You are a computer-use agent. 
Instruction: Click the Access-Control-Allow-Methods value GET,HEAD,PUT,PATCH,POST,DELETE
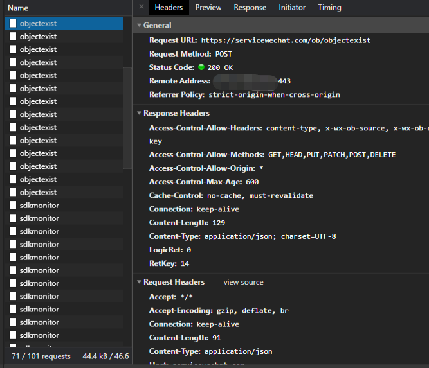pos(332,155)
